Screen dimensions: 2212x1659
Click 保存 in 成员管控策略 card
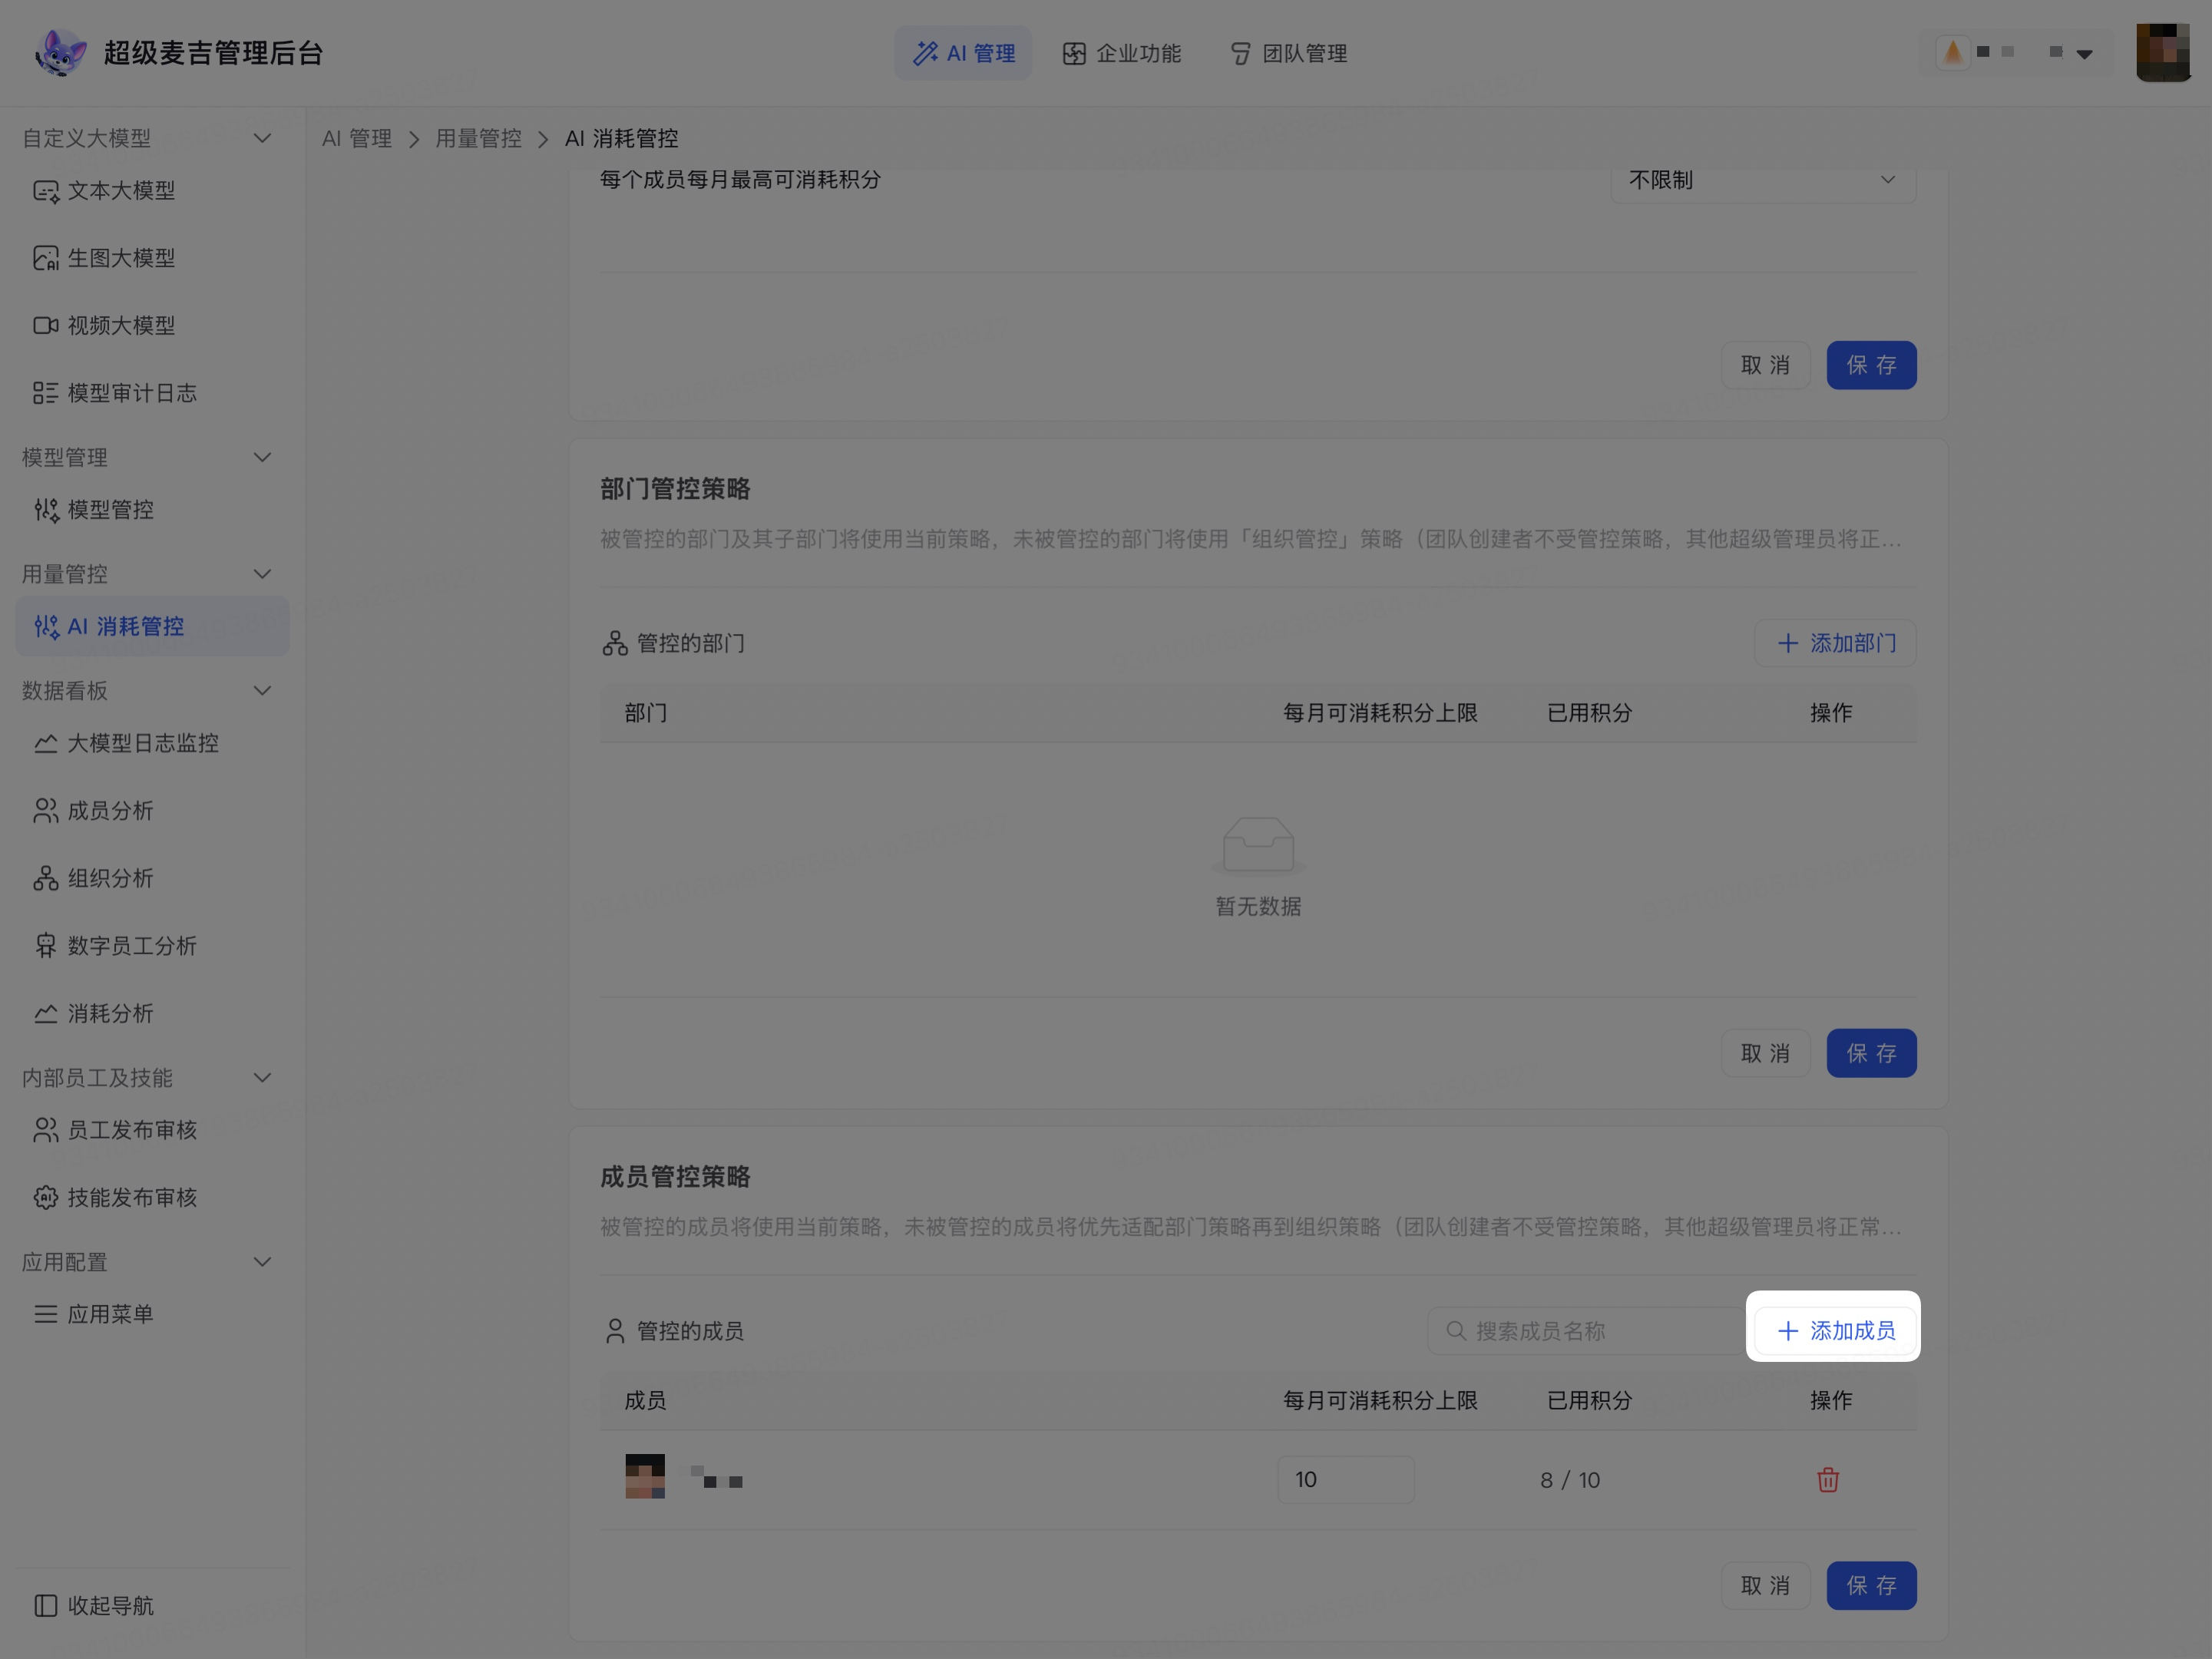[1871, 1585]
